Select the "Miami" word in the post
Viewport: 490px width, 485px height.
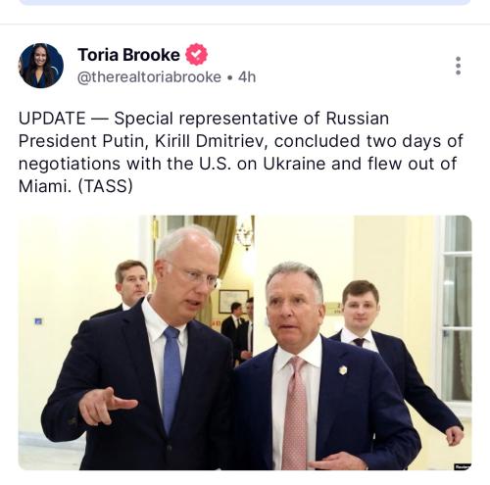pos(42,186)
